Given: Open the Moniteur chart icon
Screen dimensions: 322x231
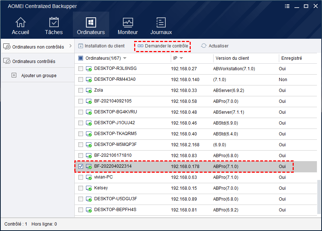Looking at the screenshot, I should [x=128, y=22].
